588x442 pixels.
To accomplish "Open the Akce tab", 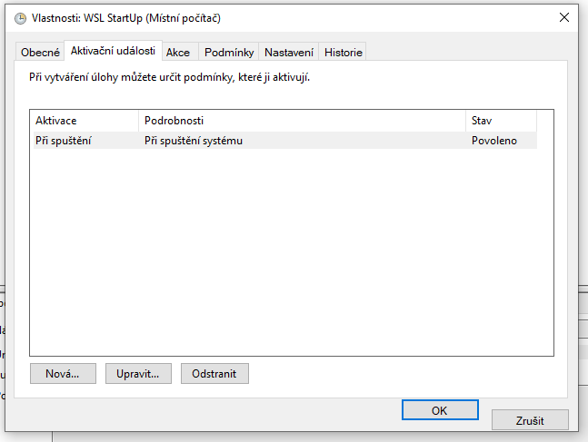I will pyautogui.click(x=178, y=53).
